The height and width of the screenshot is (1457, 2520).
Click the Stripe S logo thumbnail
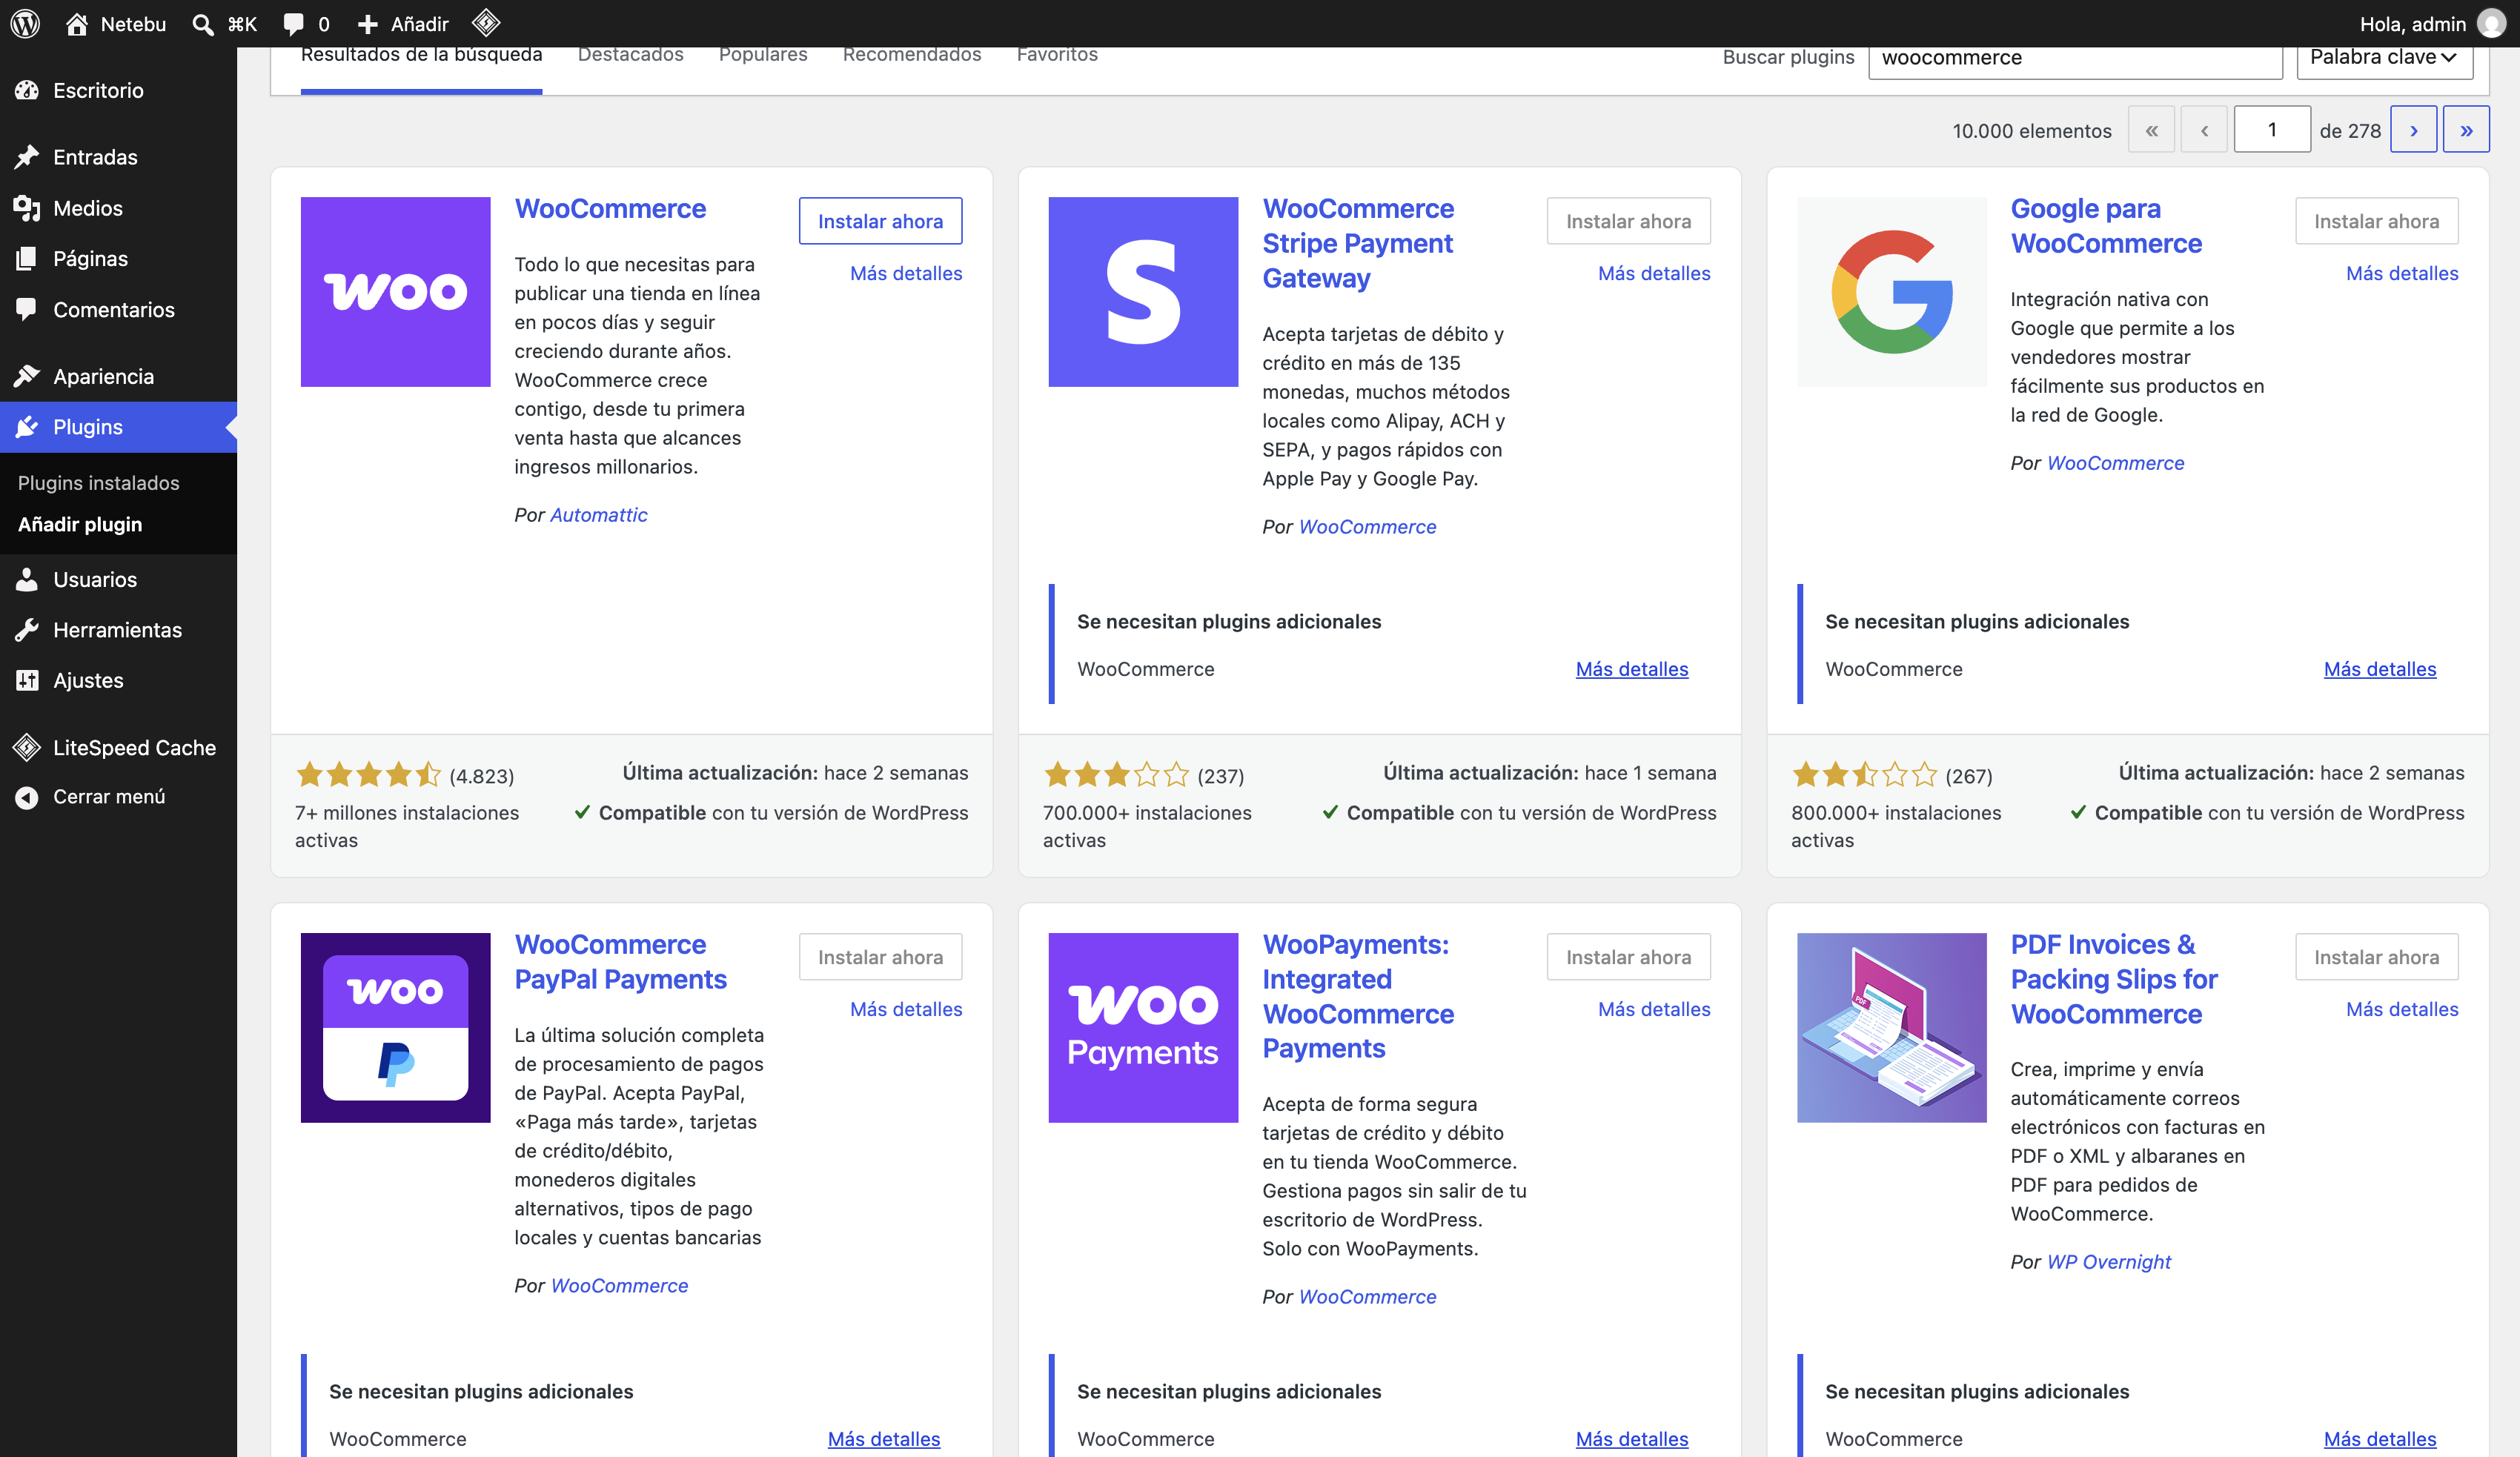1143,292
